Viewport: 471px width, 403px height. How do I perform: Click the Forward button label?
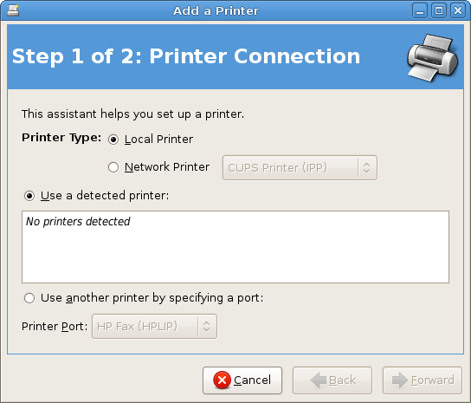433,380
